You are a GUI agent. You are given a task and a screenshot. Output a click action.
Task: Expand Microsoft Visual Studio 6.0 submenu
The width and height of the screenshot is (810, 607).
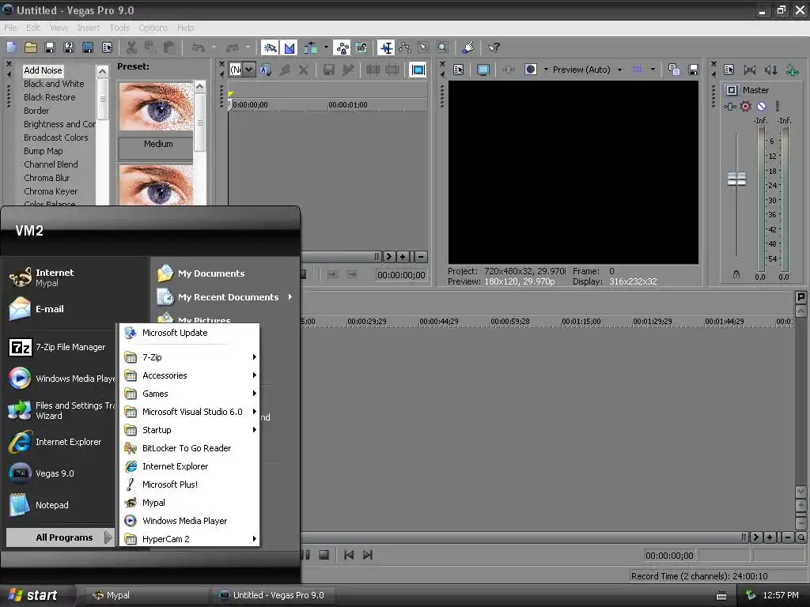(190, 412)
